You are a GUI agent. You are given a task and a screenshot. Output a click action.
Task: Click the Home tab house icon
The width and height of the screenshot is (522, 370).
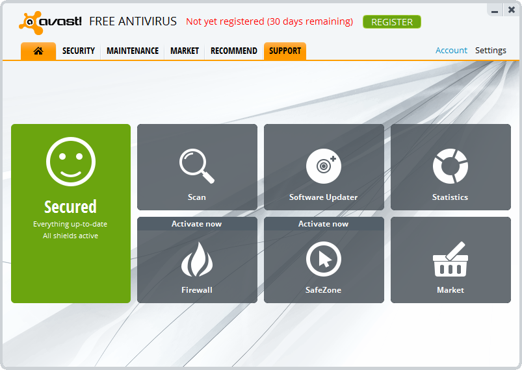(38, 51)
